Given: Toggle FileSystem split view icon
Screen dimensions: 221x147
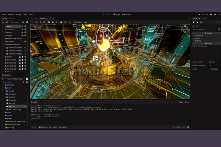Looking at the screenshot, I should tap(27, 79).
